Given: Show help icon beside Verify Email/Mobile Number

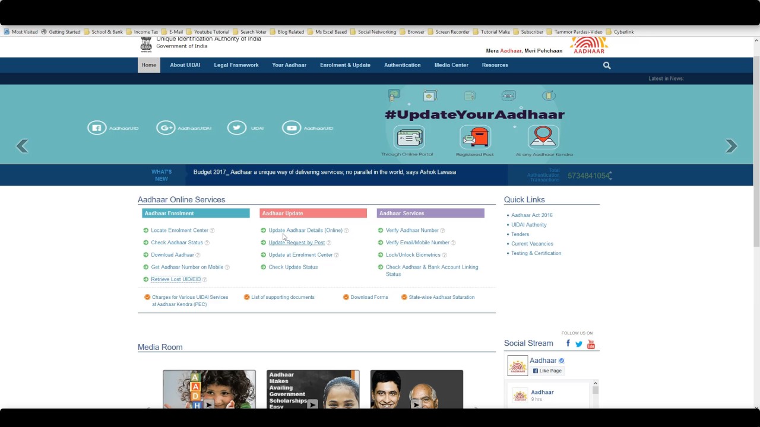Looking at the screenshot, I should (453, 243).
